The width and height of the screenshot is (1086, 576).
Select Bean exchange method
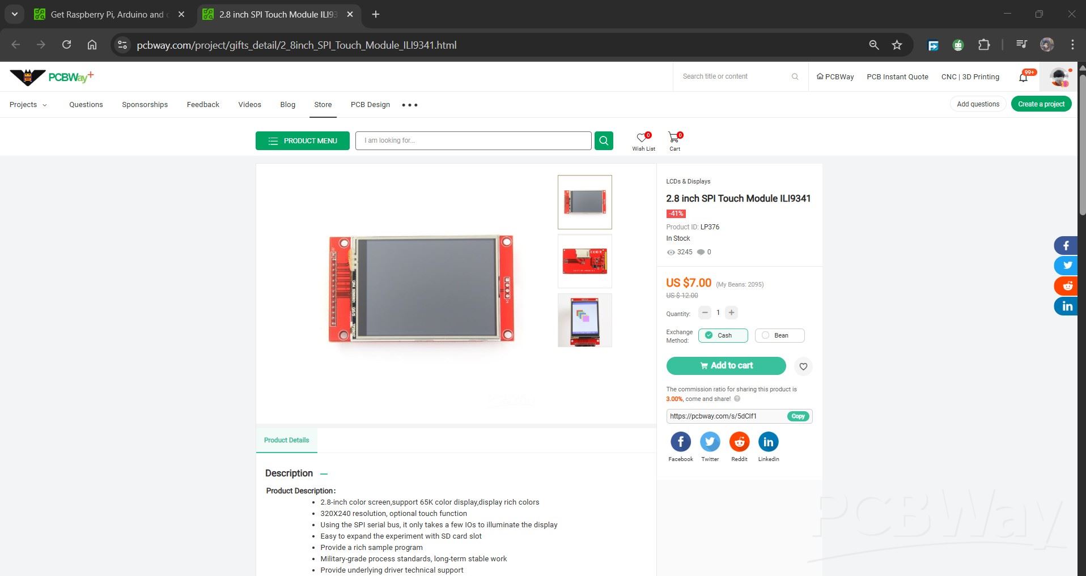point(779,335)
